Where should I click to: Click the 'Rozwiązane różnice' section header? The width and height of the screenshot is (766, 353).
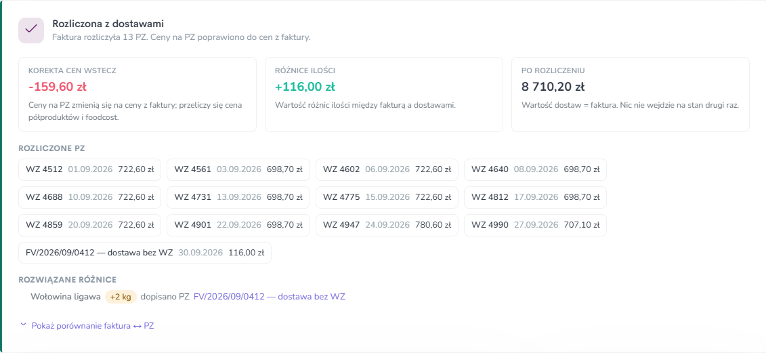point(68,280)
